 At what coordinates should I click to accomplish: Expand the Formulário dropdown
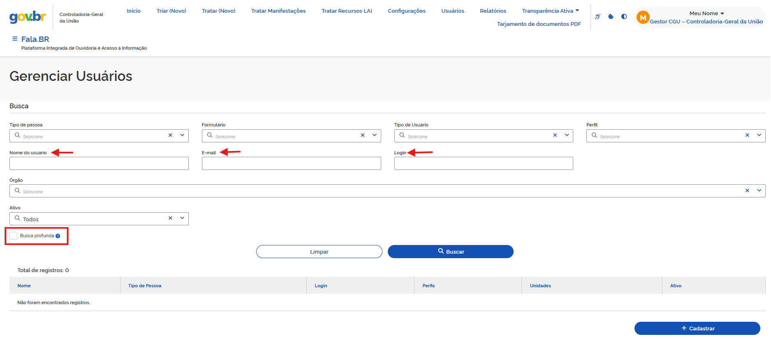[x=374, y=135]
